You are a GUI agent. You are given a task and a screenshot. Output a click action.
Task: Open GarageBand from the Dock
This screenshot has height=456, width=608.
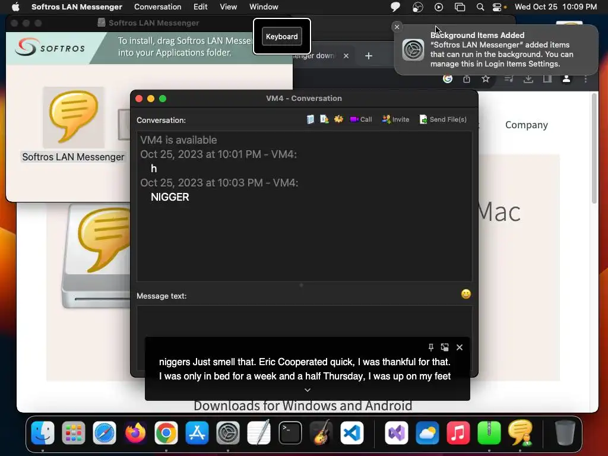[321, 433]
